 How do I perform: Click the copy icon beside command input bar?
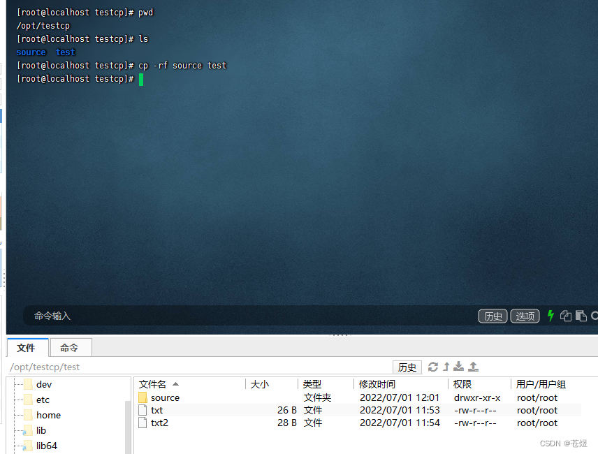[x=566, y=316]
